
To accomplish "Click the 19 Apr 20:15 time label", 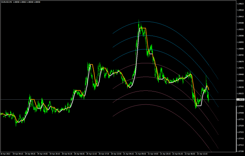I will coord(55,154).
